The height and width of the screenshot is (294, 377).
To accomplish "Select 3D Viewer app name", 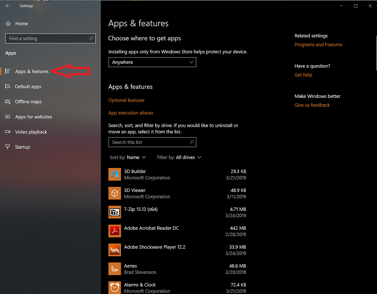I will [x=135, y=190].
